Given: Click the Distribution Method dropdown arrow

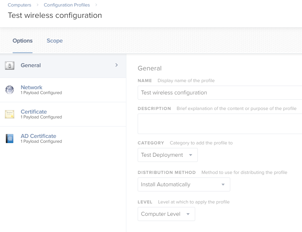Looking at the screenshot, I should [223, 185].
